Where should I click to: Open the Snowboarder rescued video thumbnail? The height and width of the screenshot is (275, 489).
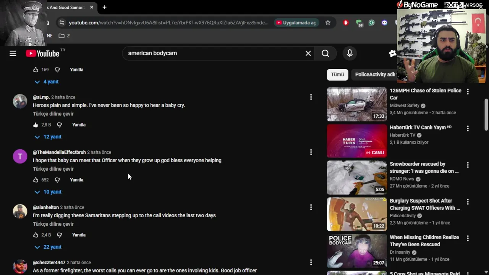357,178
